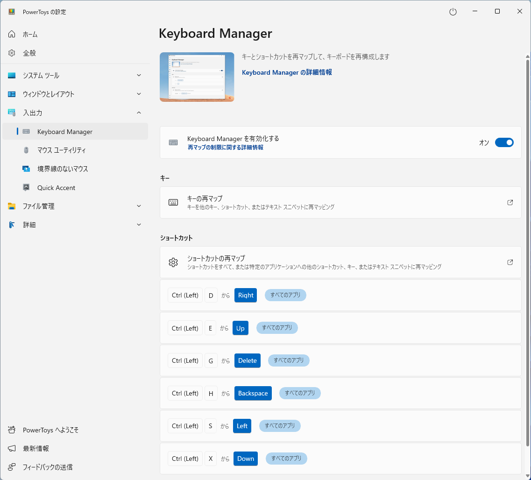Click the D key chip

(211, 295)
